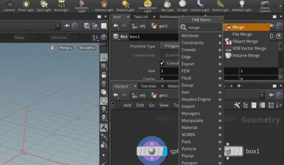The image size is (284, 165).
Task: Toggle the viewport camera lock icon
Action: click(52, 48)
